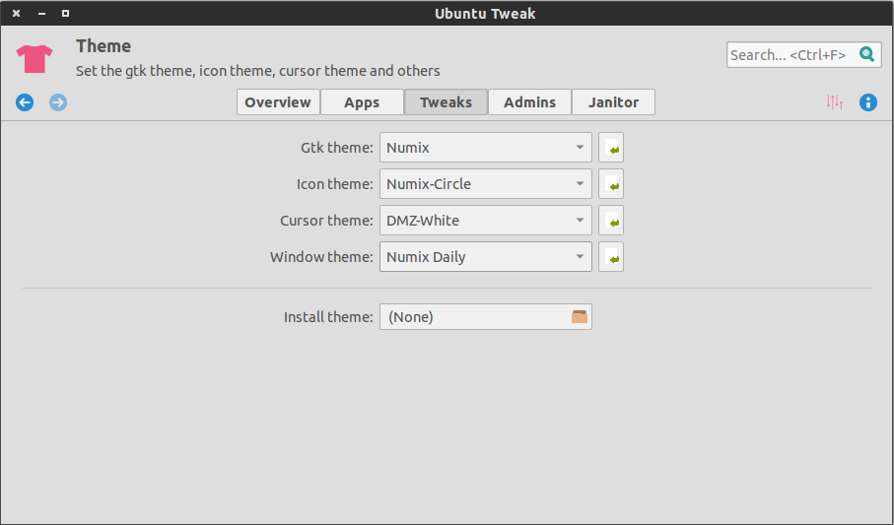Image resolution: width=894 pixels, height=525 pixels.
Task: Click the magnifier icon in search box
Action: tap(866, 54)
